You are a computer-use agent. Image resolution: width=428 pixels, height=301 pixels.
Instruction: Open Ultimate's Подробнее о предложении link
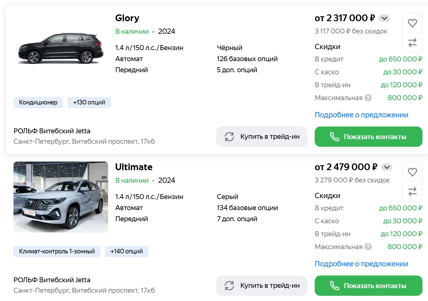pos(361,264)
